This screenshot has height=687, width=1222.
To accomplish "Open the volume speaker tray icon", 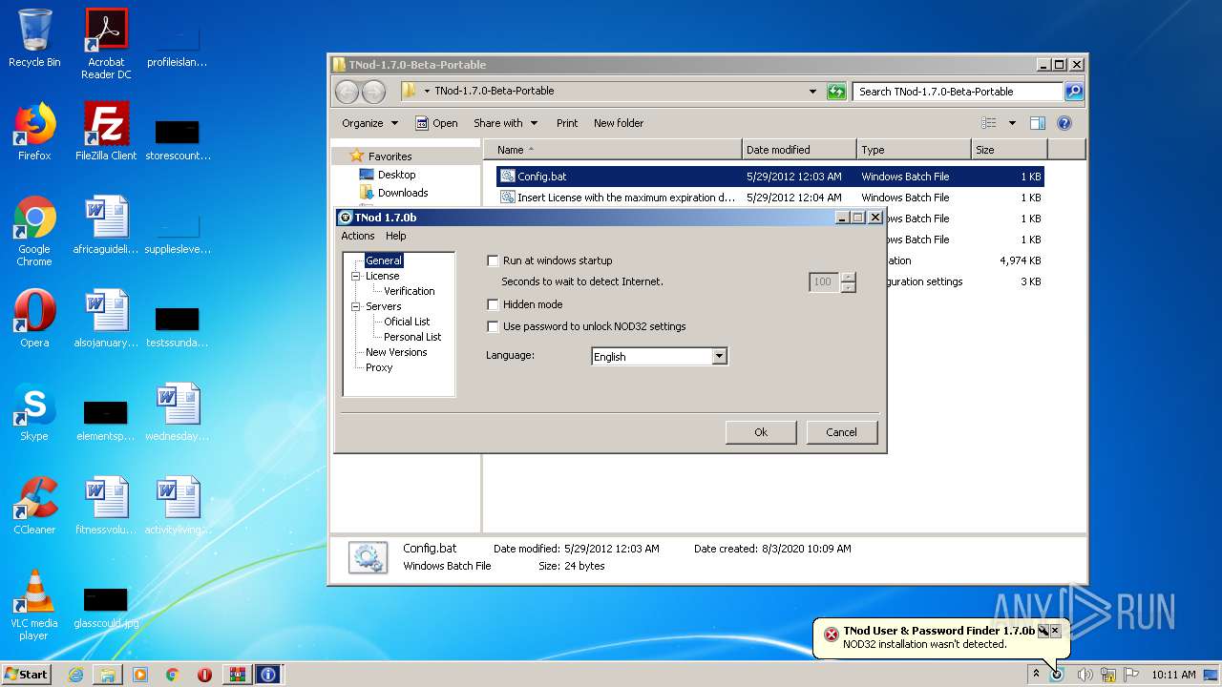I will pyautogui.click(x=1085, y=675).
